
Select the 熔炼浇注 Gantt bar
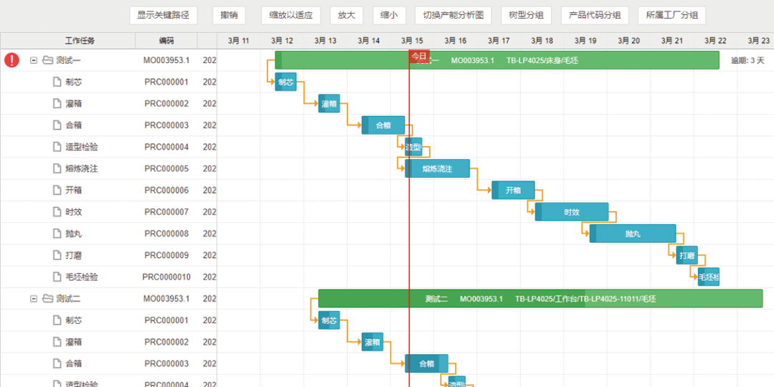click(x=437, y=169)
